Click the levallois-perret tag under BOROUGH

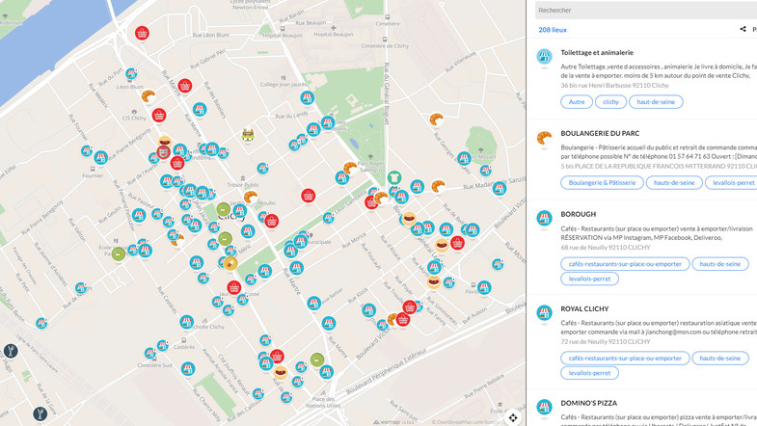tap(589, 279)
